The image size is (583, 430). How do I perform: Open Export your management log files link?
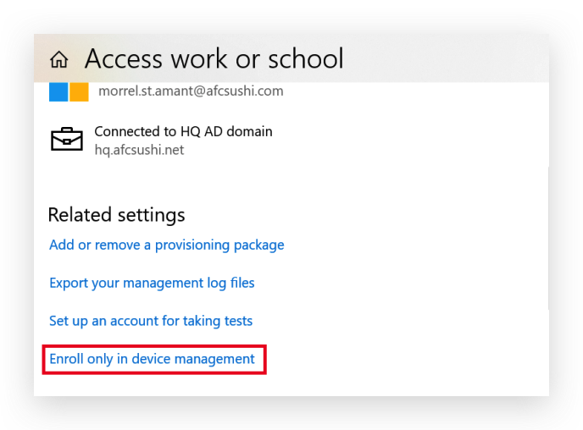click(152, 283)
